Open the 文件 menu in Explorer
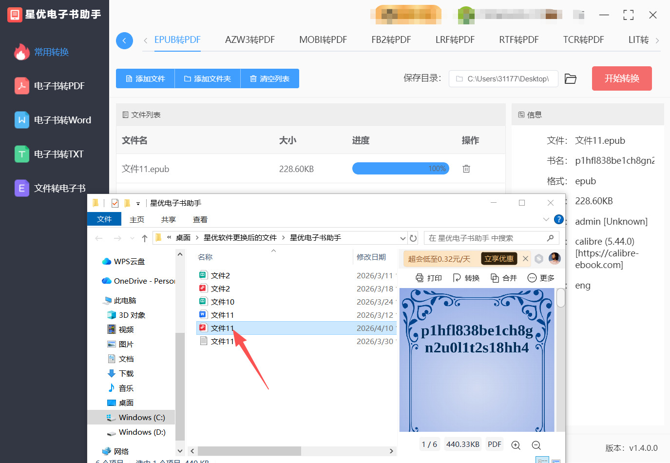670x463 pixels. pyautogui.click(x=104, y=219)
